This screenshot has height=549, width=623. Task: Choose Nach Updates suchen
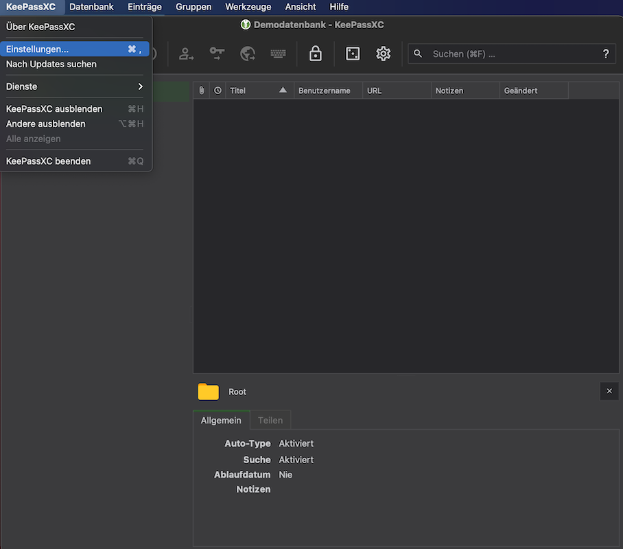pyautogui.click(x=51, y=65)
